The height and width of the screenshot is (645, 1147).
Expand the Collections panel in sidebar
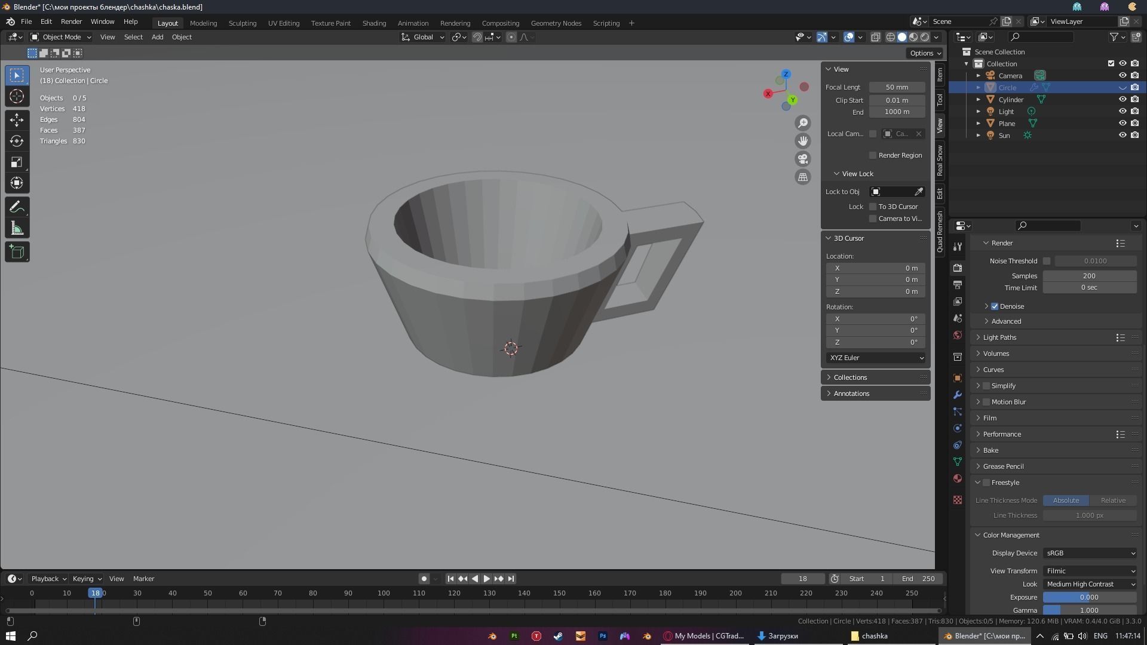850,377
